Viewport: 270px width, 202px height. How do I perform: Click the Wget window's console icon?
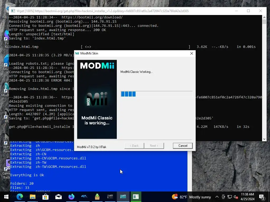pos(13,11)
